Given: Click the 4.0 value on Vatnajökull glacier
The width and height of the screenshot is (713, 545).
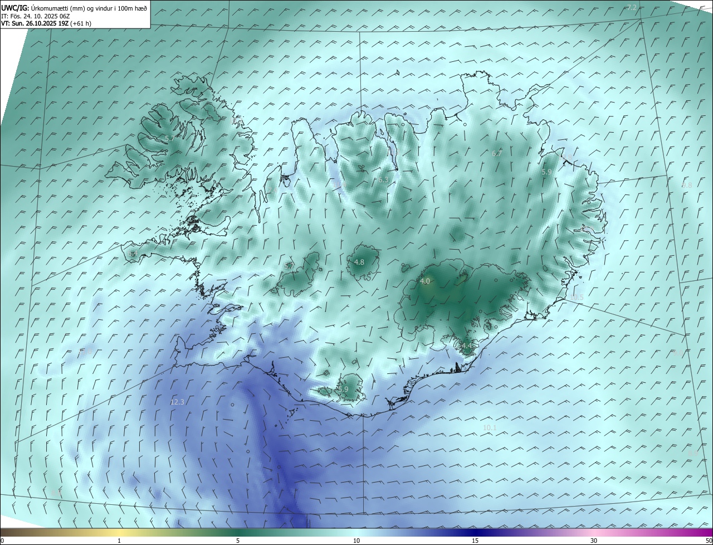Looking at the screenshot, I should click(x=425, y=281).
